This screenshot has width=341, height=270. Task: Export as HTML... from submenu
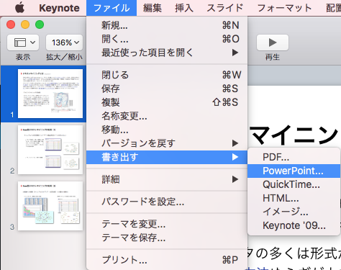tap(294, 198)
